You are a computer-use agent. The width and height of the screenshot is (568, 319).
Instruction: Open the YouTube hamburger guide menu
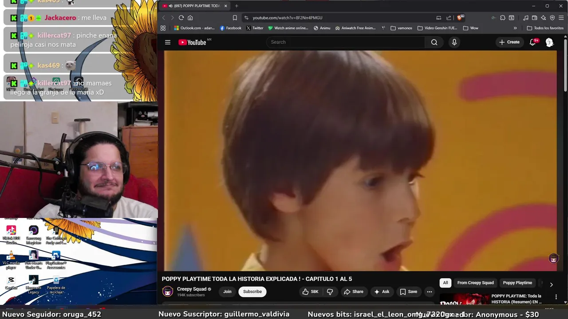coord(168,42)
